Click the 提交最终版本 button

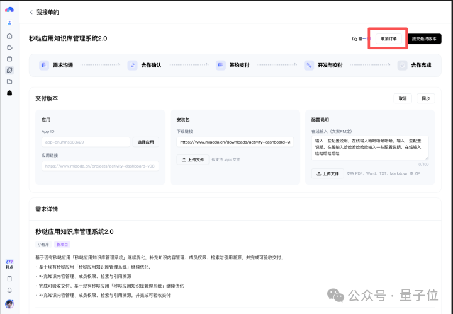click(x=424, y=39)
